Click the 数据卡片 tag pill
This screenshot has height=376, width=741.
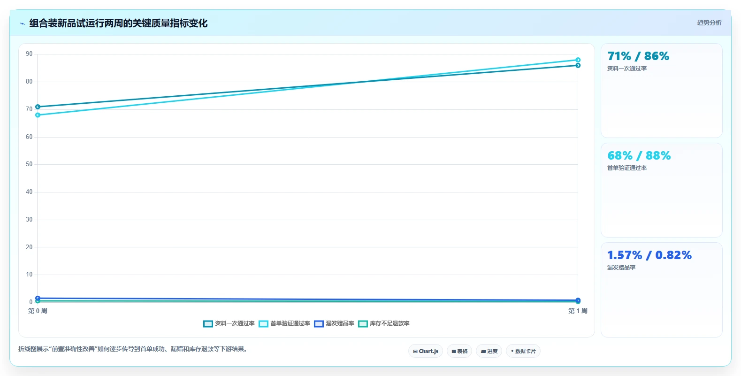coord(523,351)
